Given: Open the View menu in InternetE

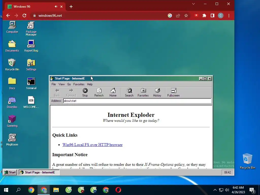Looking at the screenshot, I should 61,84.
